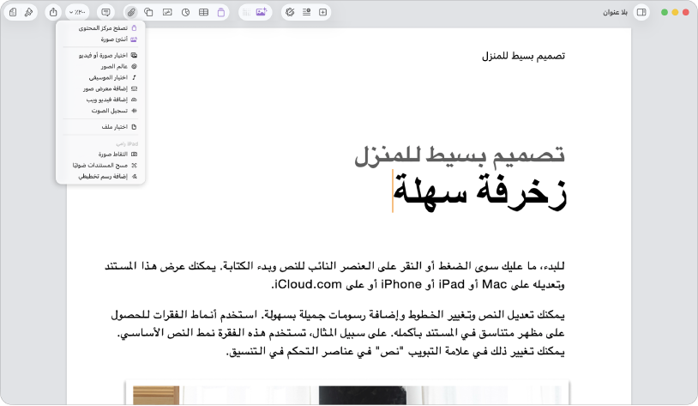Select اختيار صورة أو فيديو menu item

[100, 55]
